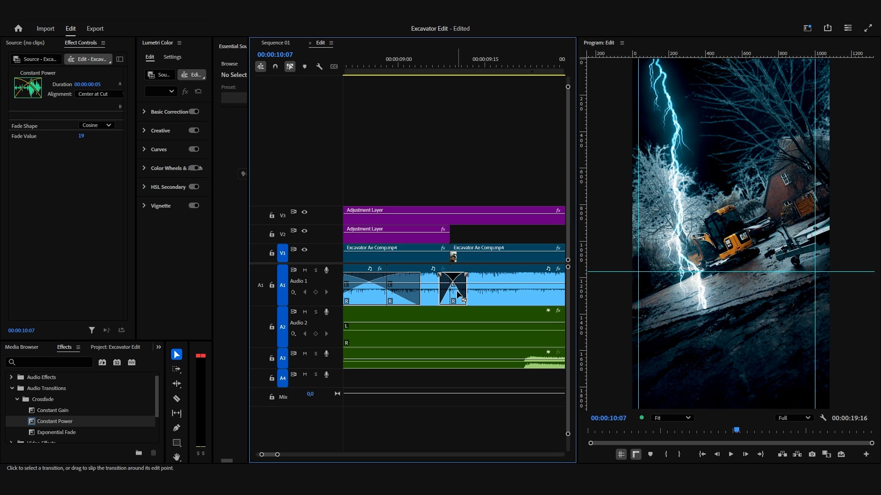The height and width of the screenshot is (495, 881).
Task: Click the Effects search field
Action: pos(49,362)
